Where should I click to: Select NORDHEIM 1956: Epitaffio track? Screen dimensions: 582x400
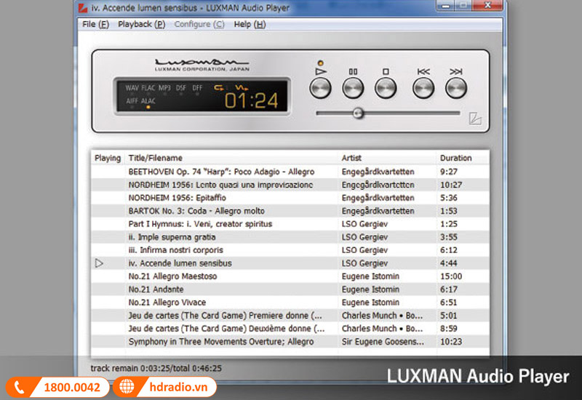pyautogui.click(x=290, y=198)
